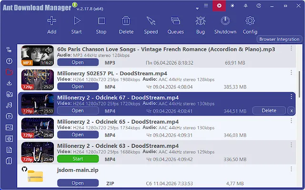Open the Config gear icon
Image resolution: width=305 pixels, height=190 pixels.
pyautogui.click(x=250, y=21)
